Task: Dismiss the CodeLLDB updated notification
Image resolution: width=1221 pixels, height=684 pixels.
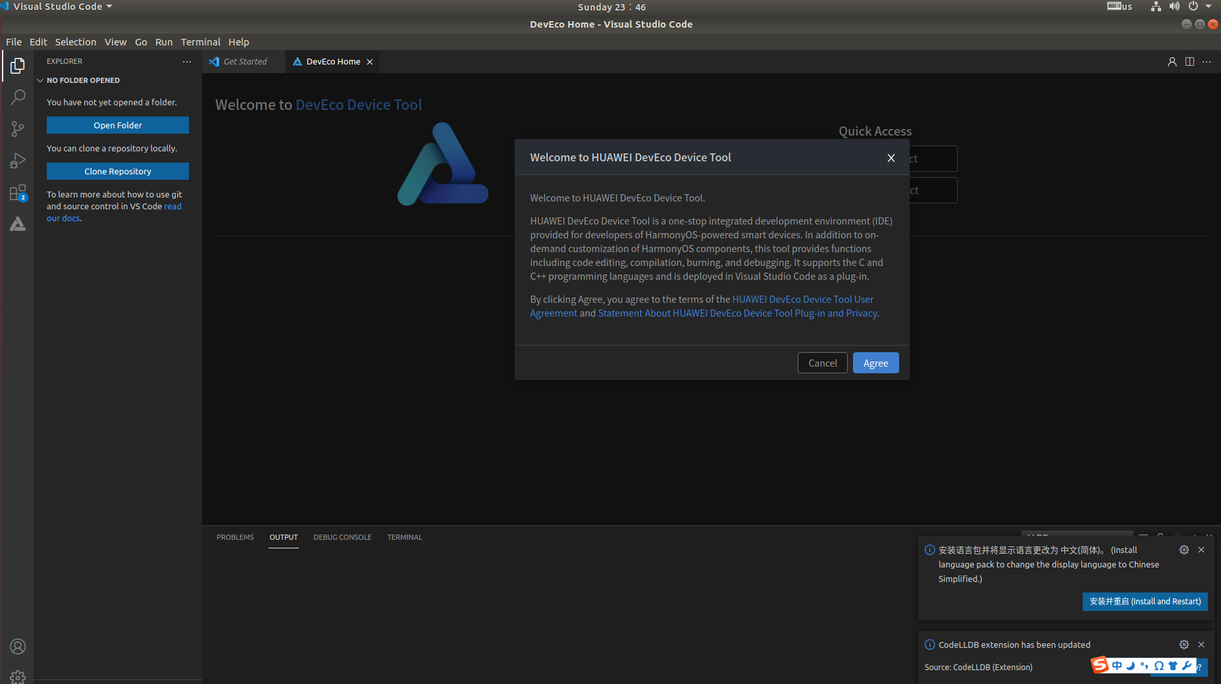Action: tap(1201, 645)
